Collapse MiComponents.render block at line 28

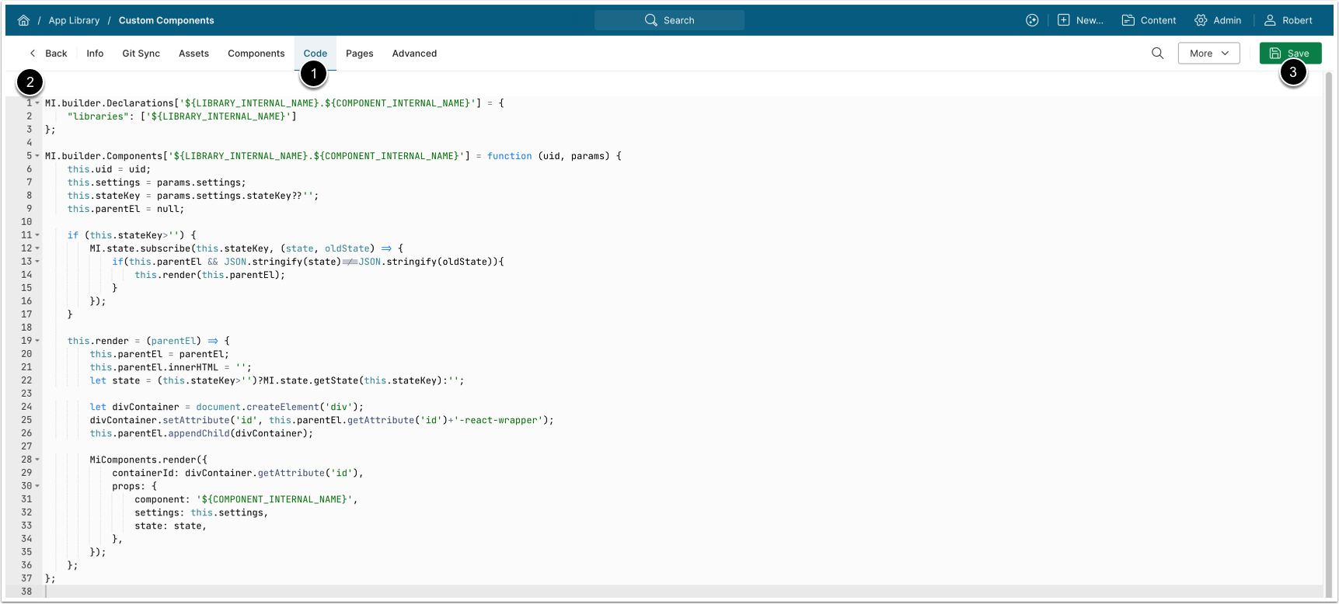37,460
